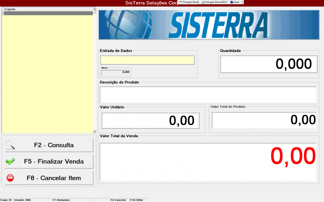This screenshot has width=324, height=202.
Task: Select F4-Cancelar in the status bar
Action: pos(118,200)
